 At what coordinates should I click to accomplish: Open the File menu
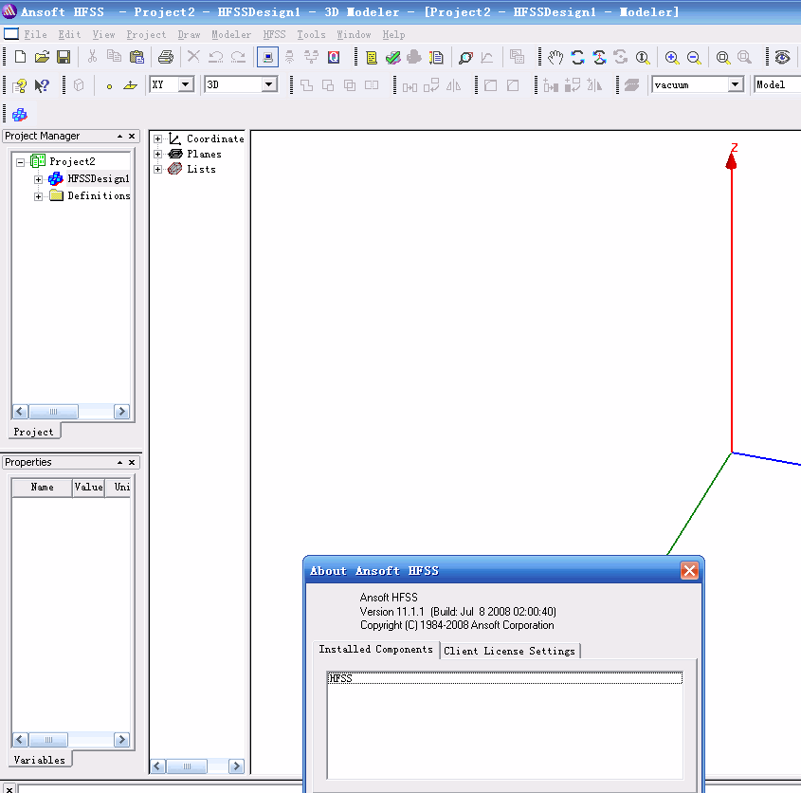[35, 34]
